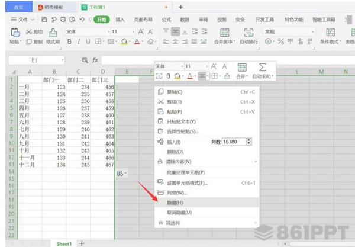
Task: Open the 稻壳模板 document tab
Action: [x=54, y=7]
